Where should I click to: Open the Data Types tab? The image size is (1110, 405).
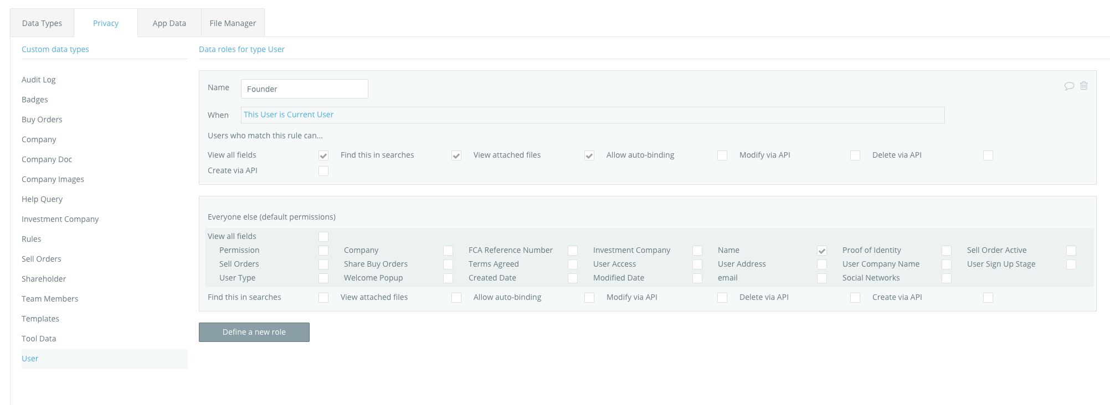click(x=42, y=23)
